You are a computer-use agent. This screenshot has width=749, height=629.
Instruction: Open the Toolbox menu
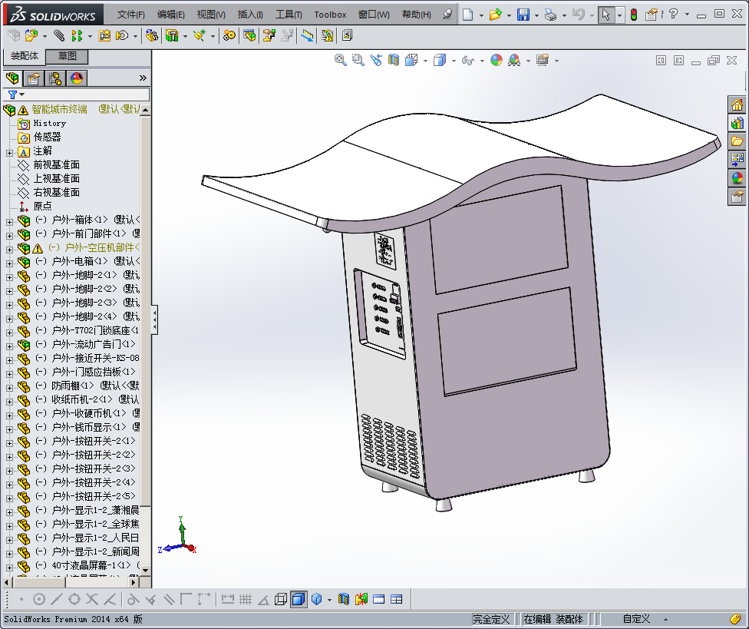(x=330, y=15)
